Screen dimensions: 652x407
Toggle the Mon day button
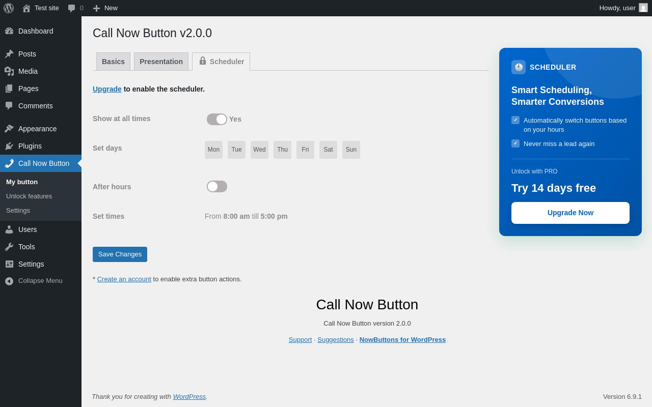point(214,150)
